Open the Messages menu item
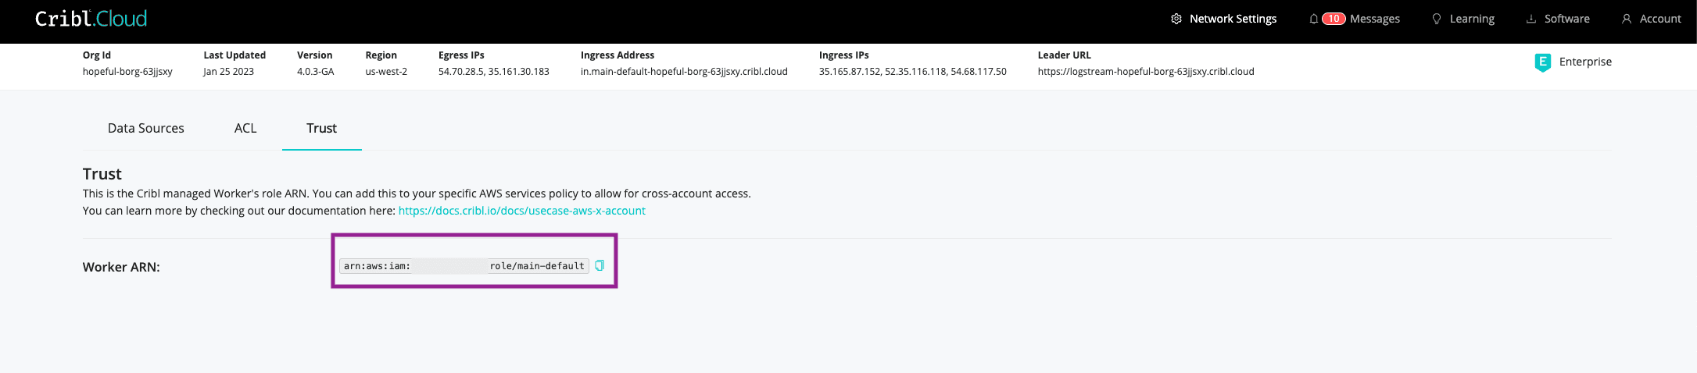The width and height of the screenshot is (1697, 373). (x=1374, y=19)
